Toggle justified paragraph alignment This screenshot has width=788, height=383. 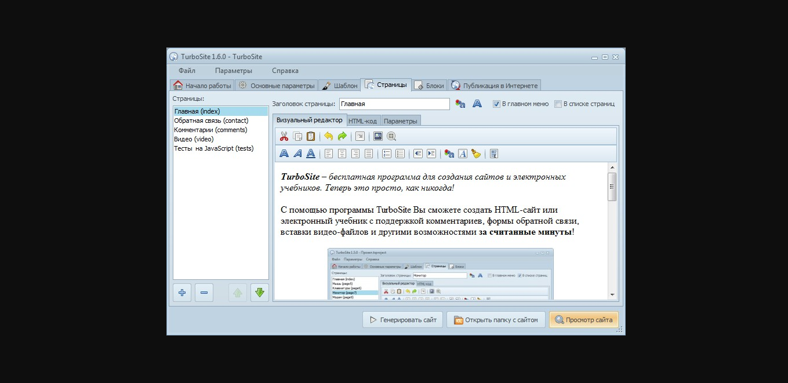[x=370, y=154]
